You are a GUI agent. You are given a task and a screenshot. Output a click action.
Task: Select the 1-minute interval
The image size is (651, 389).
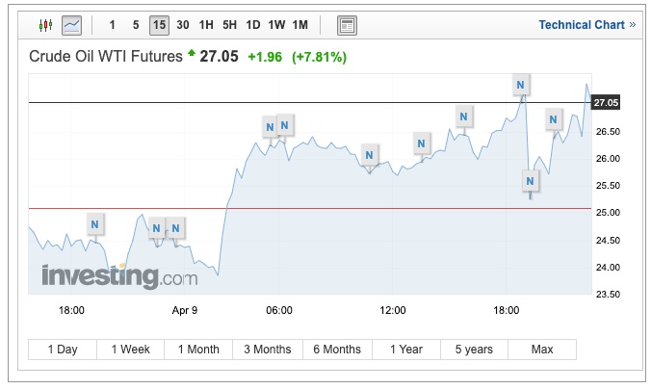point(113,25)
